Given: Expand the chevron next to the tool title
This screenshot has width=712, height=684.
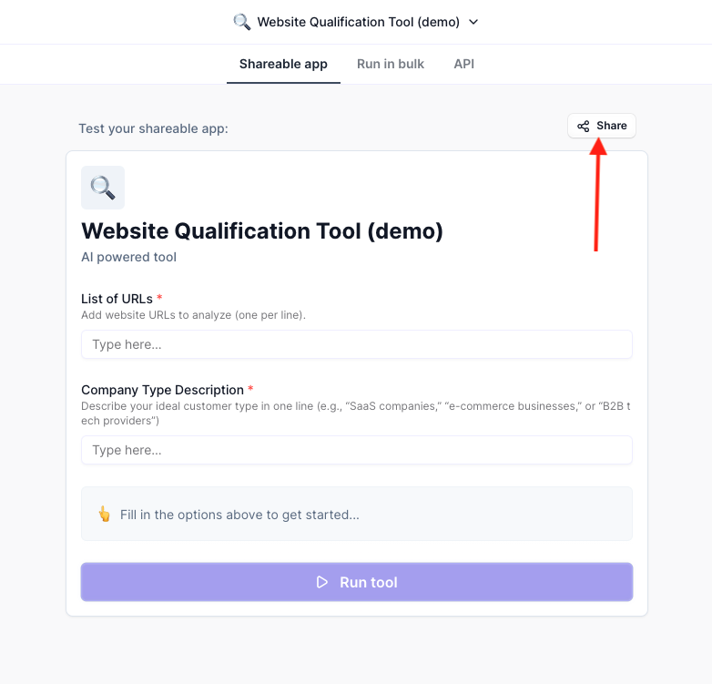Looking at the screenshot, I should 473,22.
